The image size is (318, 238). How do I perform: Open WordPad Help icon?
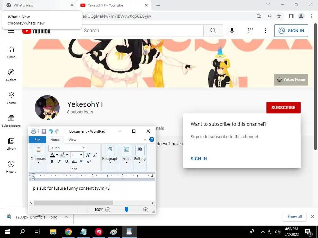152,139
